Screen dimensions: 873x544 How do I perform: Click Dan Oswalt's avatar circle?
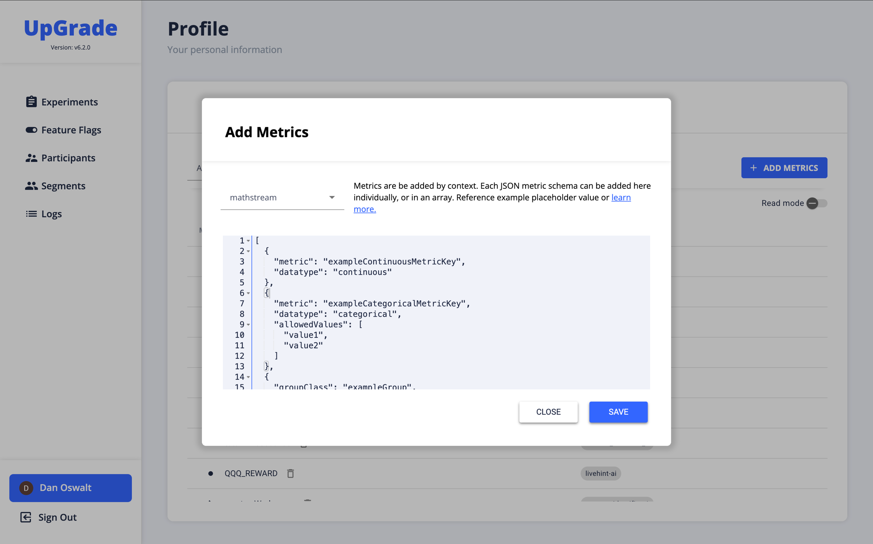[x=26, y=488]
